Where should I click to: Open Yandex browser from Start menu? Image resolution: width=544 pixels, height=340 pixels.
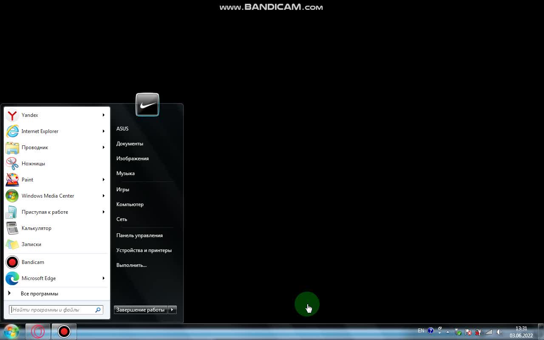coord(57,115)
